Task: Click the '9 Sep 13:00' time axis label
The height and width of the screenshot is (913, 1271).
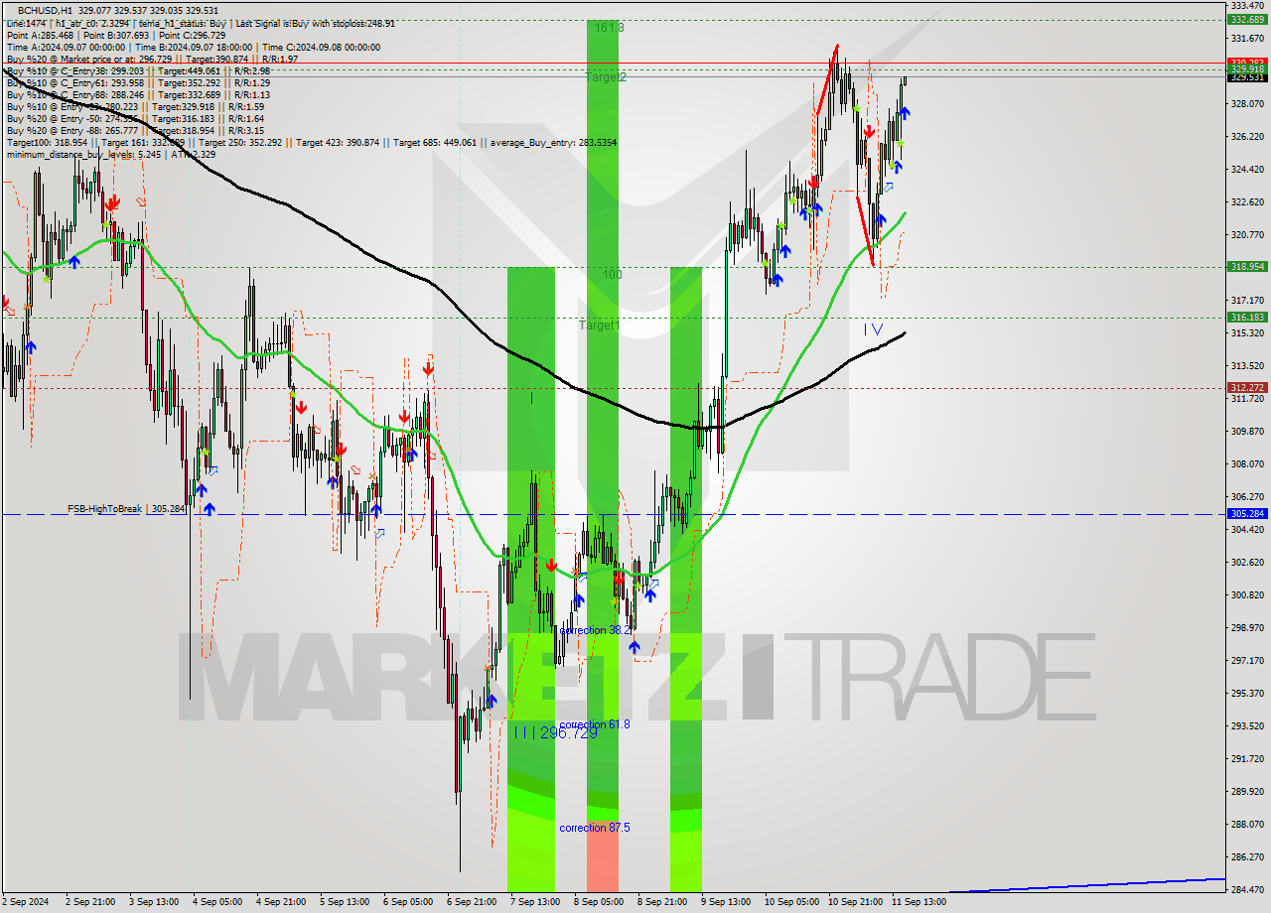Action: click(726, 903)
